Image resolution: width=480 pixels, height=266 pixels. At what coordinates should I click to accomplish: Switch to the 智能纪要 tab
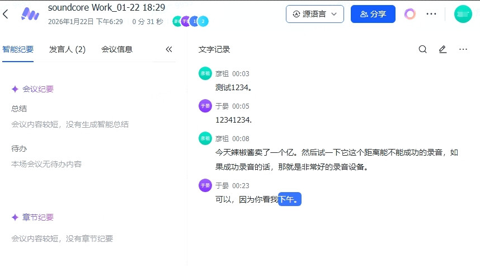[18, 49]
